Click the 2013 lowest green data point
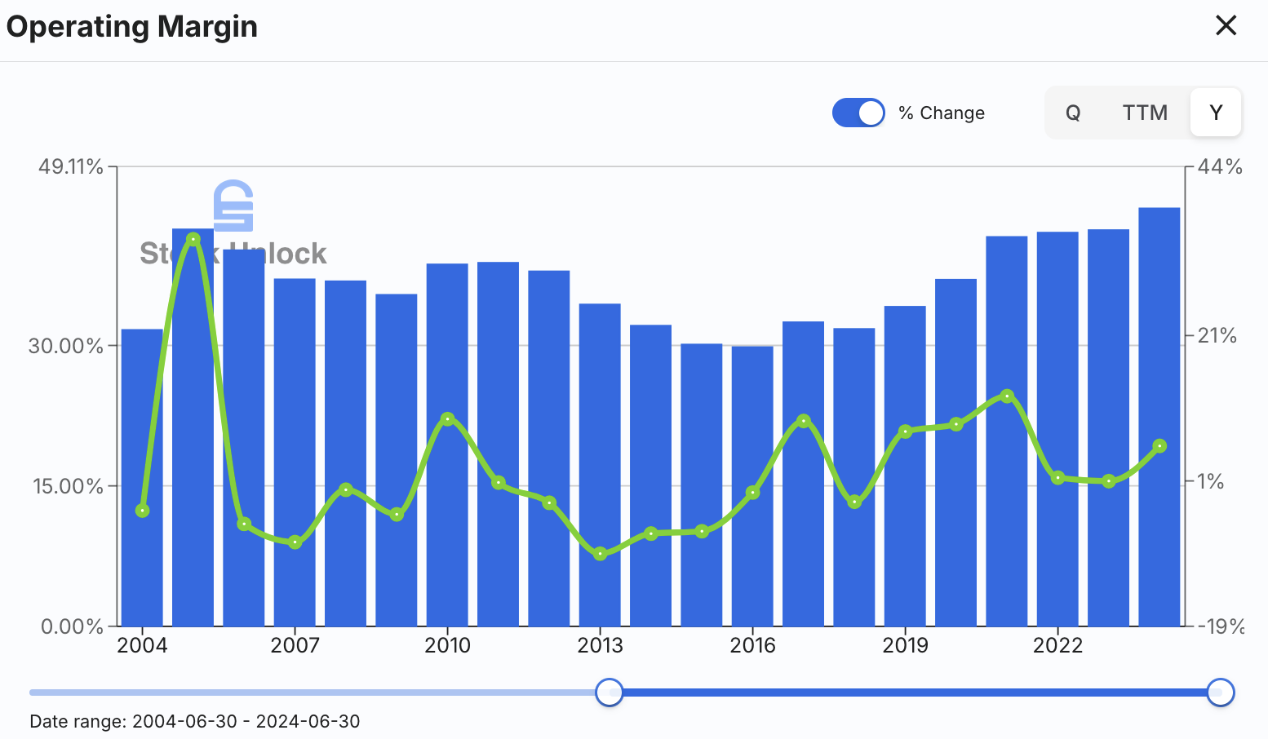This screenshot has height=739, width=1268. tap(601, 554)
